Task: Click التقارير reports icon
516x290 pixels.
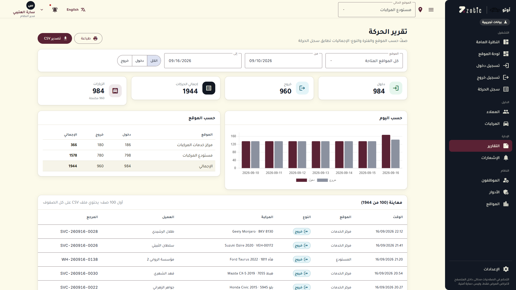Action: tap(506, 146)
